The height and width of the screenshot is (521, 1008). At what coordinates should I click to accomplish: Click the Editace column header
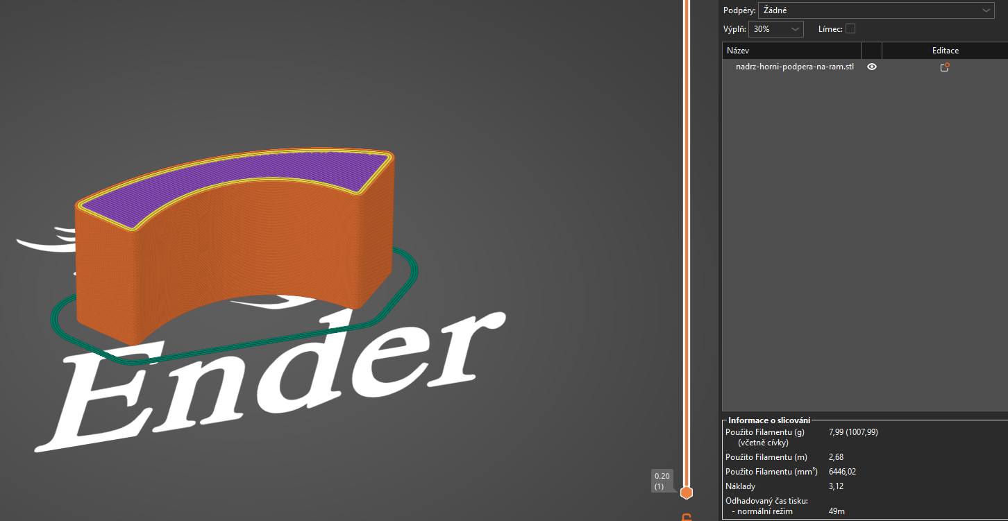click(x=945, y=51)
